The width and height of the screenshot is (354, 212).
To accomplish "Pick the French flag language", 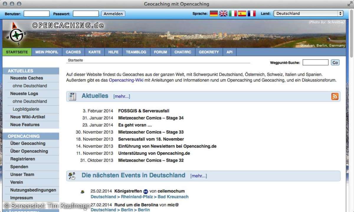I will [252, 14].
